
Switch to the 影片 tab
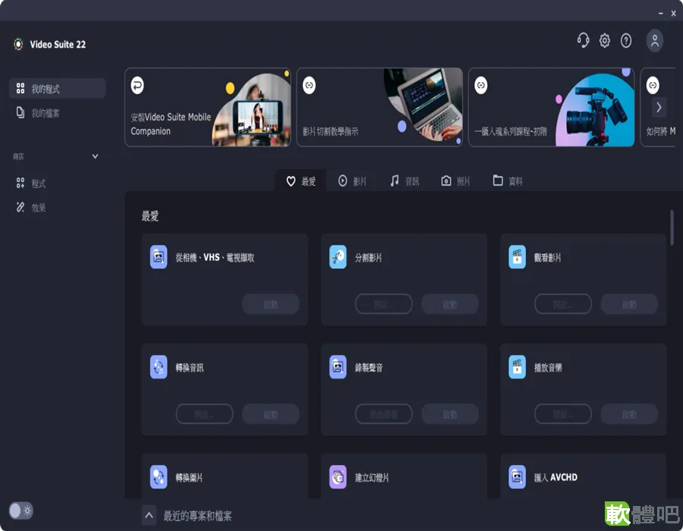tap(352, 181)
